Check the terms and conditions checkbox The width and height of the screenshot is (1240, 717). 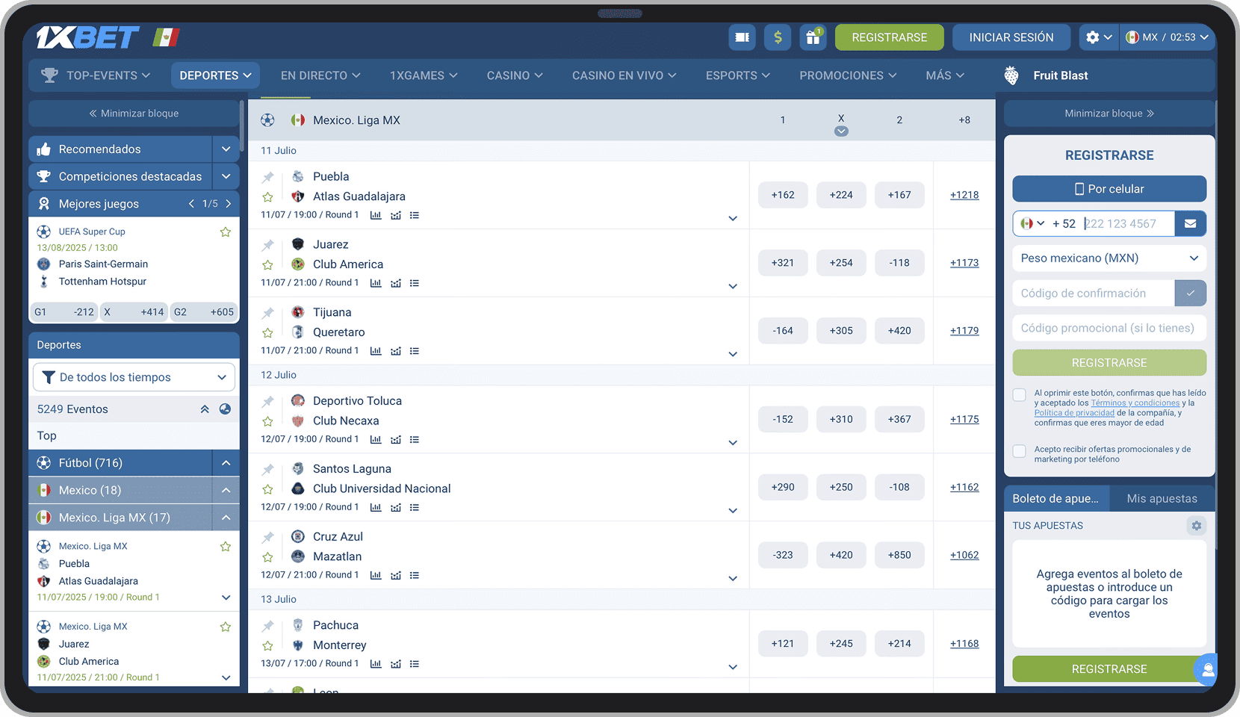pyautogui.click(x=1020, y=395)
